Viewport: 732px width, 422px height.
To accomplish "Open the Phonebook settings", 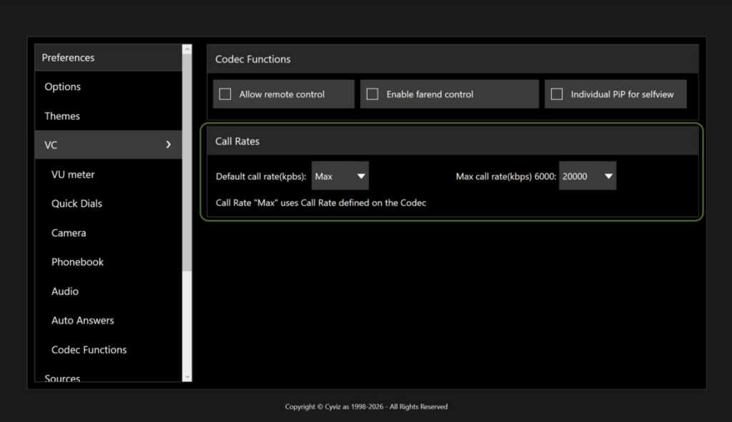I will click(77, 262).
